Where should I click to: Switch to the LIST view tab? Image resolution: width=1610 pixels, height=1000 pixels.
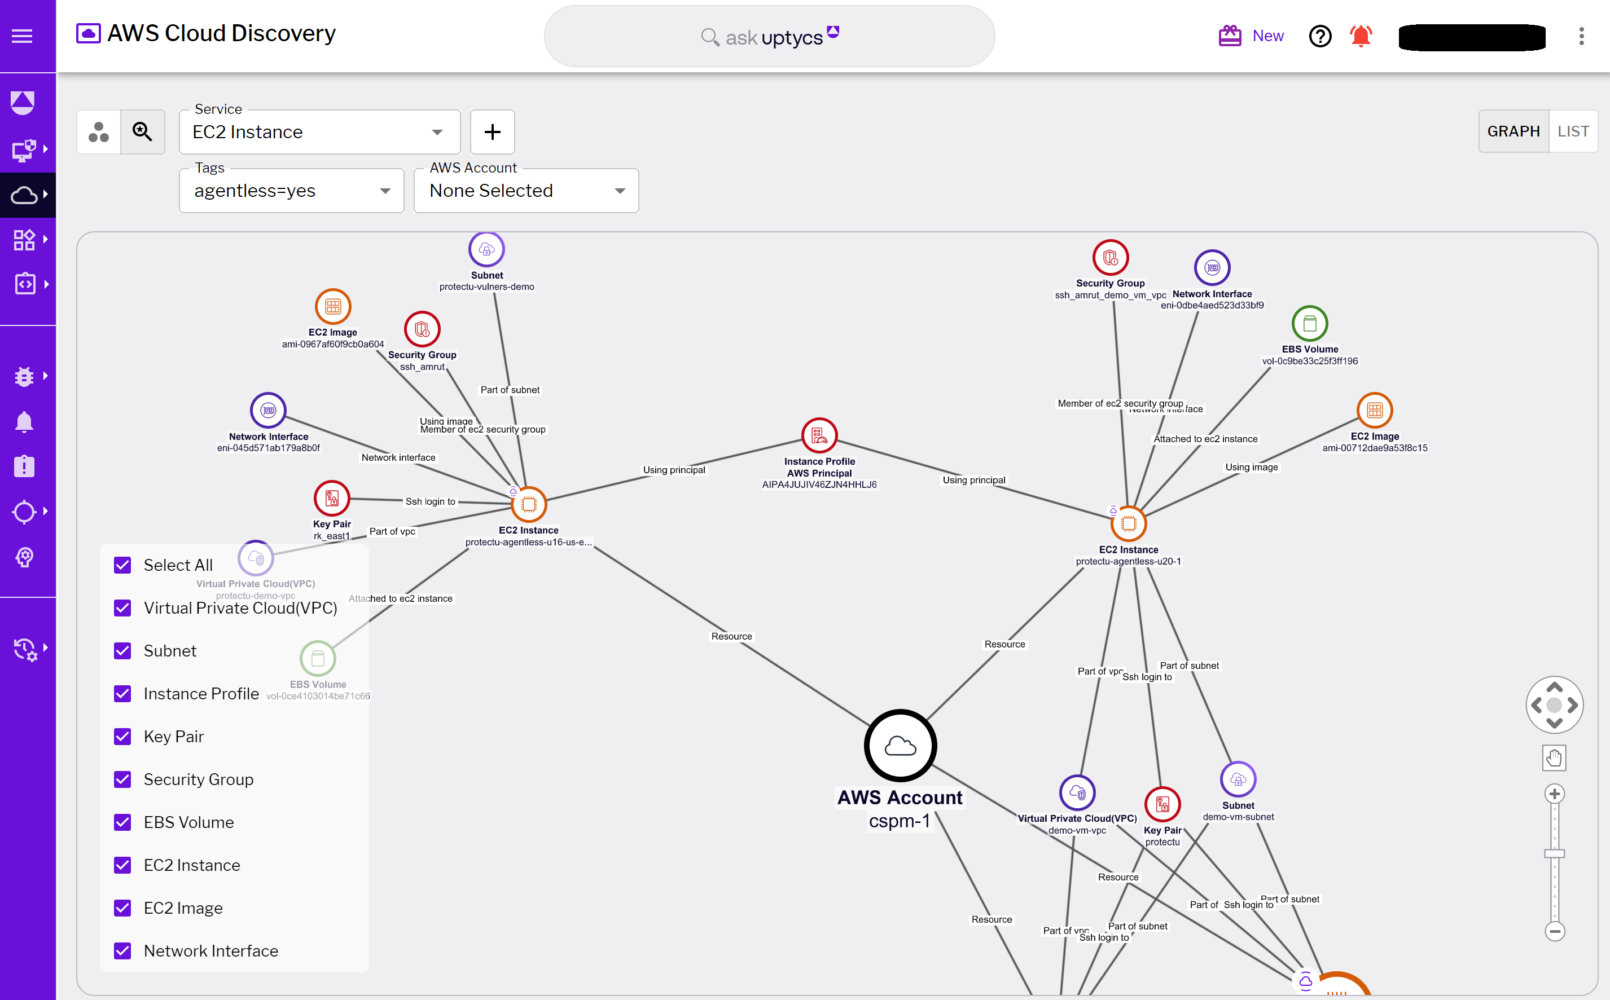pos(1574,131)
